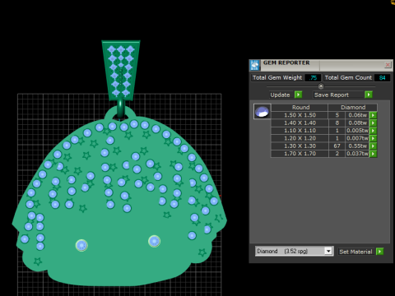
Task: Select the 1.30 X 1.30 size cell
Action: [x=300, y=146]
